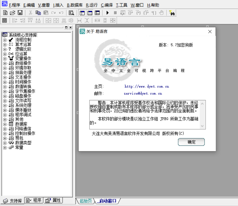Expand the 数据库 tree node
The width and height of the screenshot is (238, 206).
(x=5, y=124)
